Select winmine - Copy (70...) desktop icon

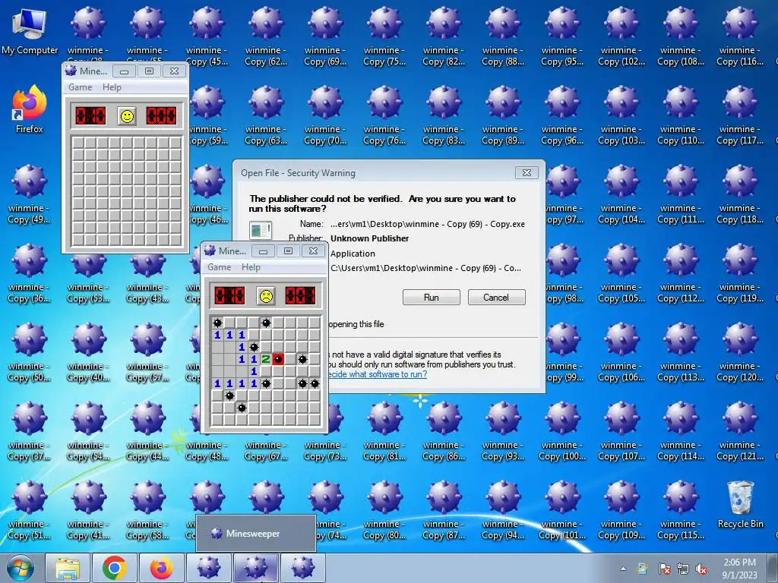[x=325, y=115]
